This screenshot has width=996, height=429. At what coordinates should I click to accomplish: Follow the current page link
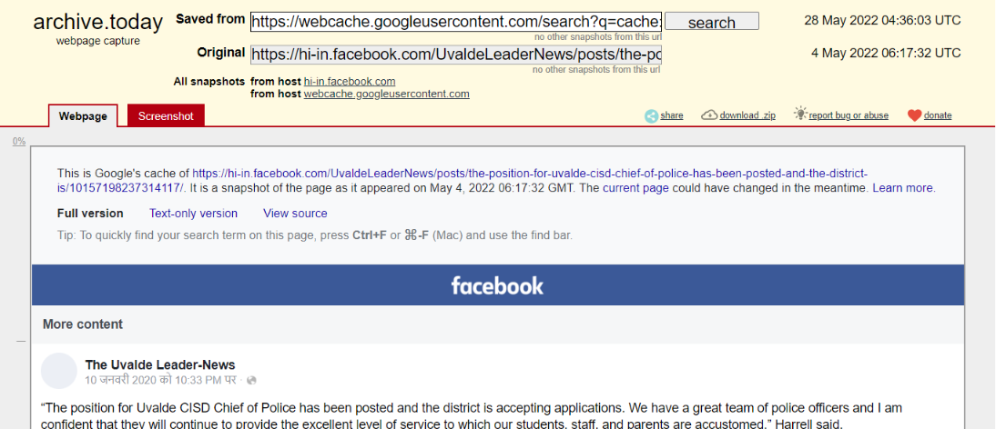(x=635, y=188)
